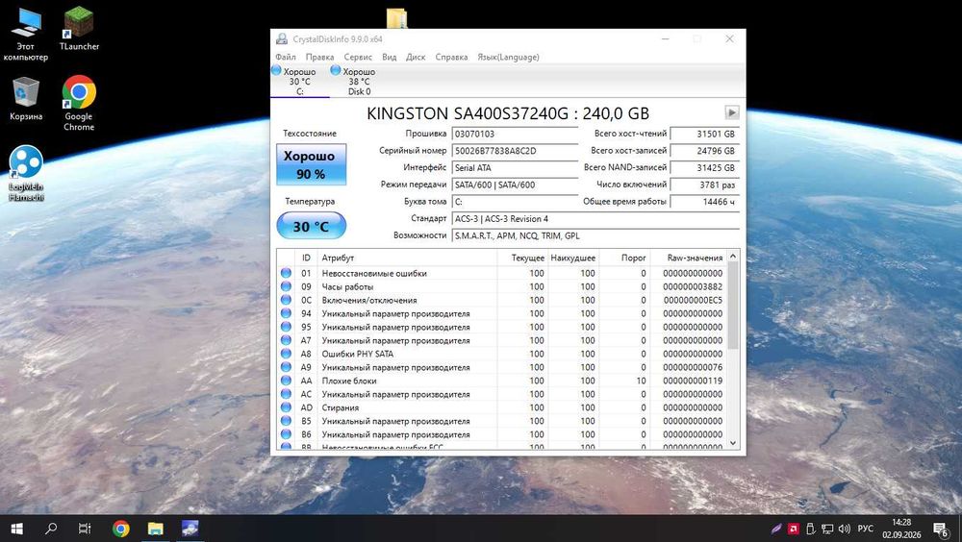Click the attribute list scrollbar thumb

coord(733,307)
